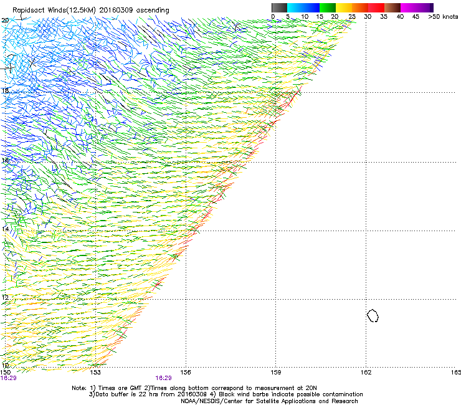Select the green 15-20 knots legend swatch

(328, 7)
